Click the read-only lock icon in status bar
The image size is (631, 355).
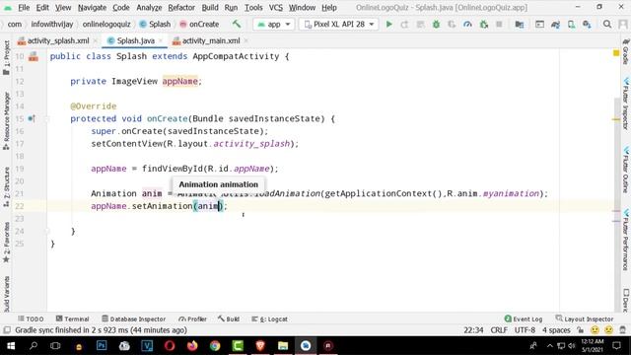tap(580, 330)
